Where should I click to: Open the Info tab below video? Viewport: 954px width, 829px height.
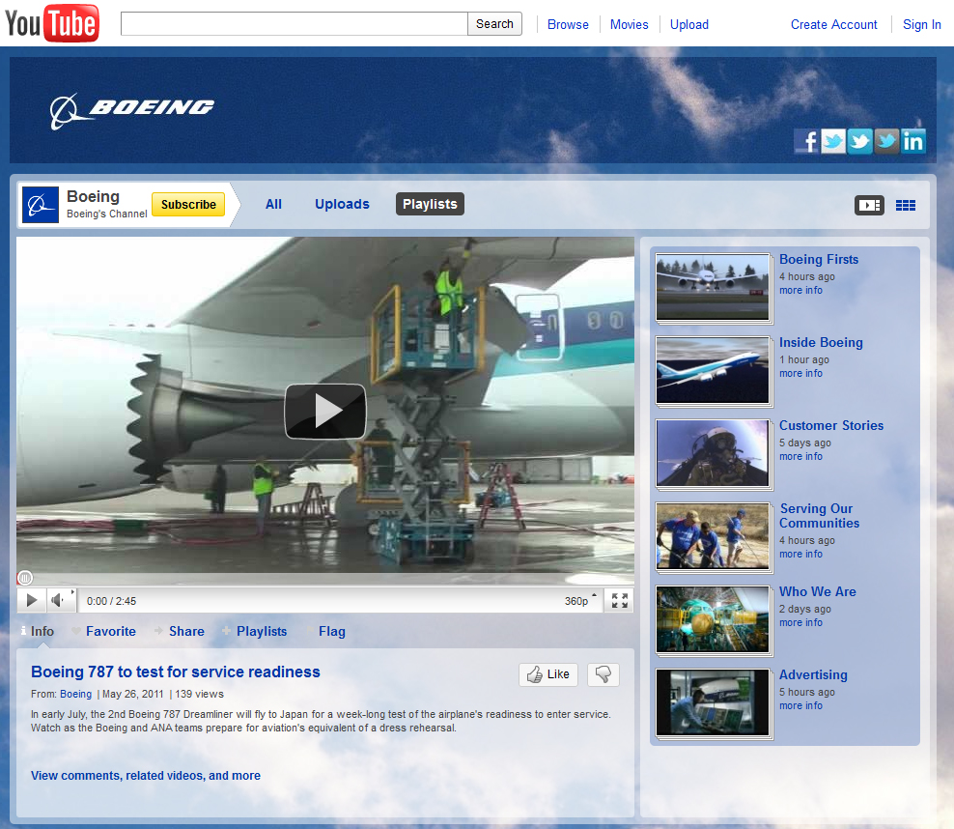point(37,632)
